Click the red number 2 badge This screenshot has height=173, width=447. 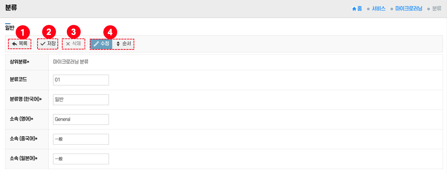49,33
